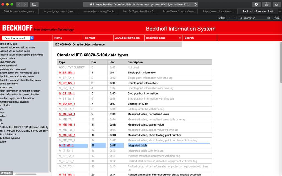This screenshot has height=176, width=282.
Task: Open the M_PS_NA_1 link
Action: click(x=67, y=175)
